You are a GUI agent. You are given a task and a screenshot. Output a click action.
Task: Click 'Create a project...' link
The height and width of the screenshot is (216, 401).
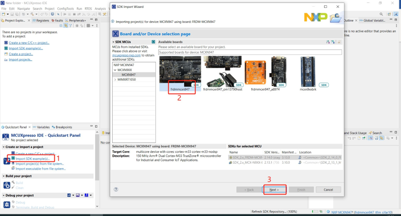(21, 54)
